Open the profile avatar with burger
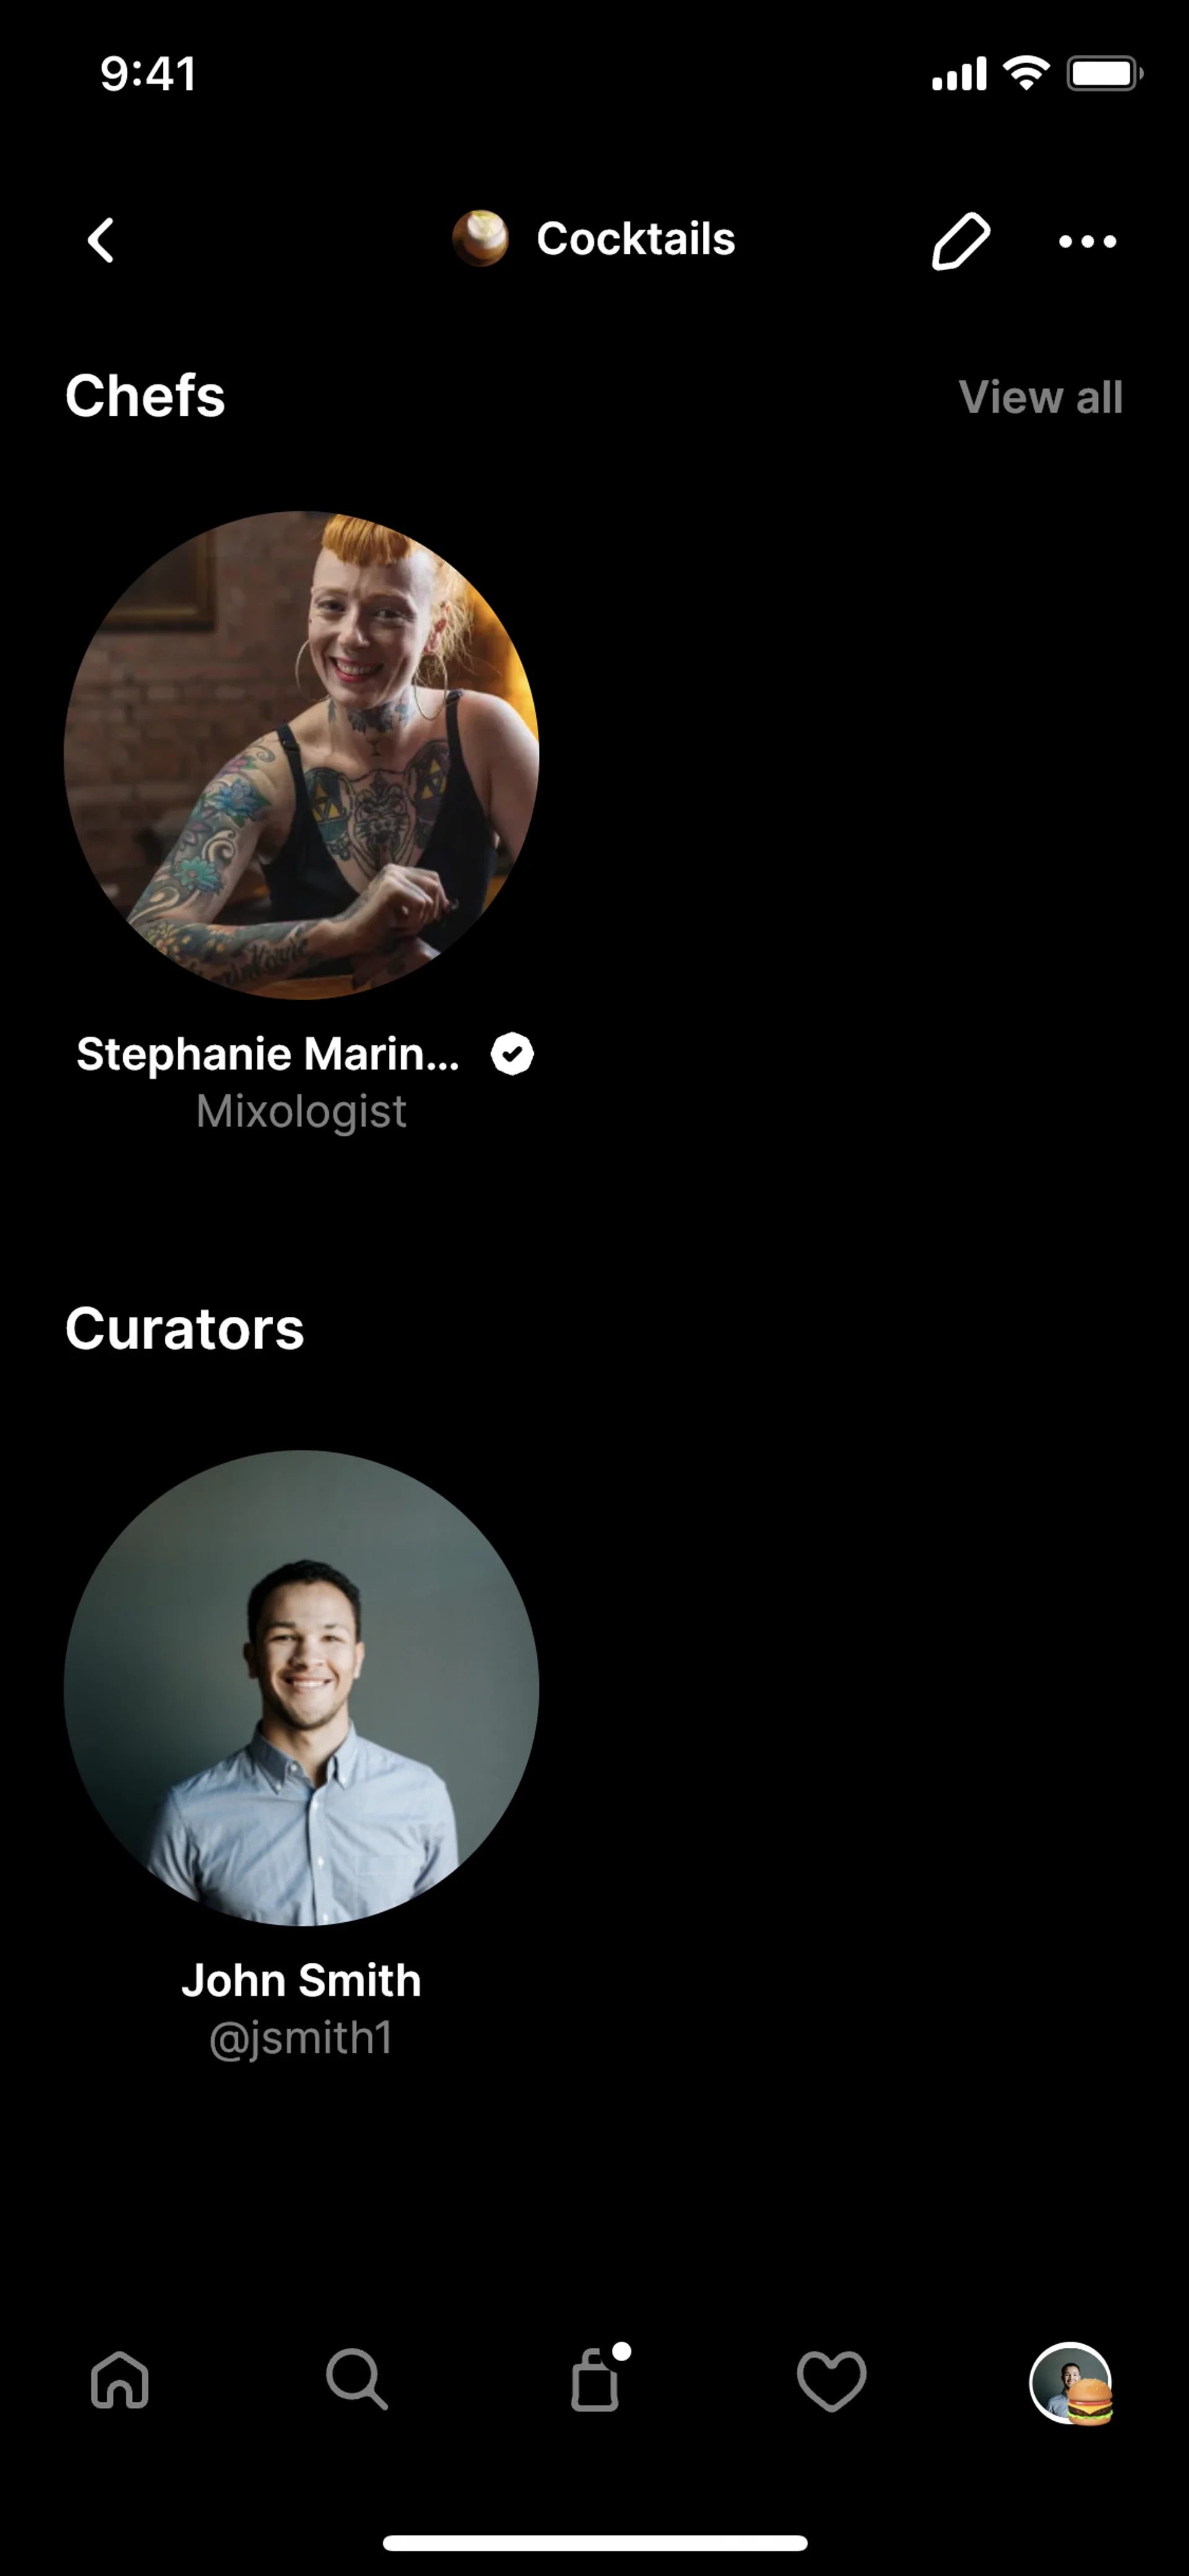 point(1072,2383)
